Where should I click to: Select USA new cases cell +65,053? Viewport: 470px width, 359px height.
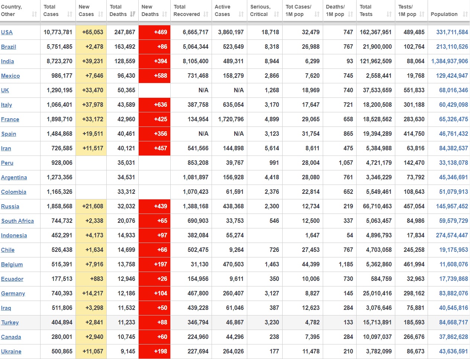coord(91,32)
